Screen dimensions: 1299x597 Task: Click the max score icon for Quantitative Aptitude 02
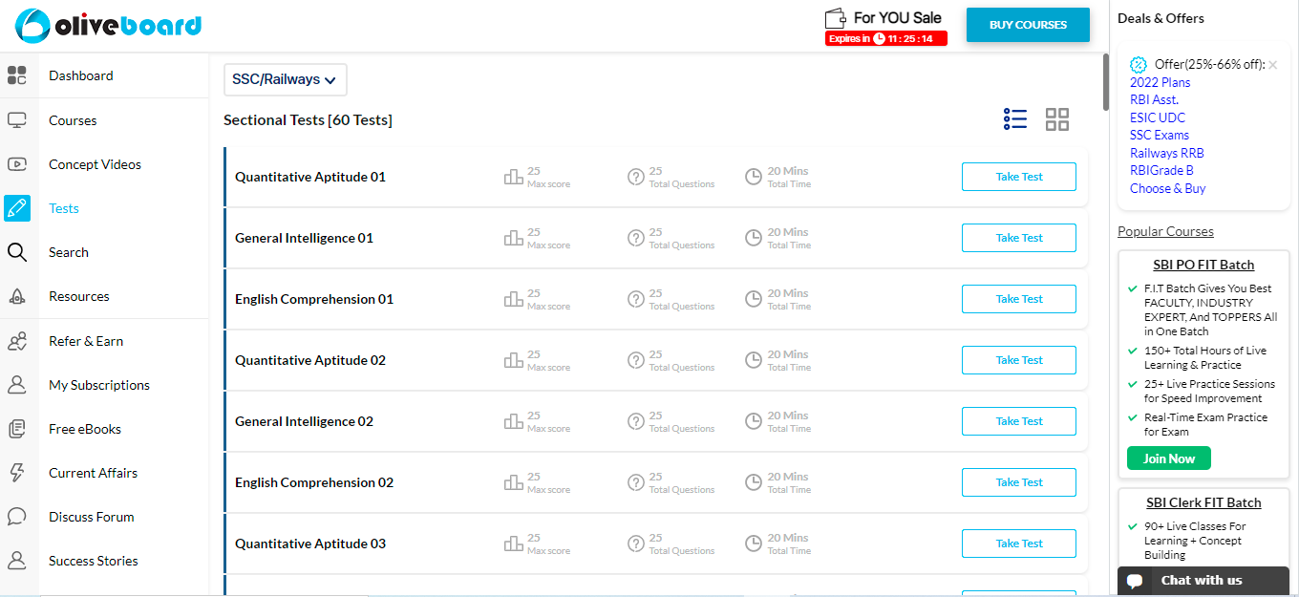click(514, 360)
